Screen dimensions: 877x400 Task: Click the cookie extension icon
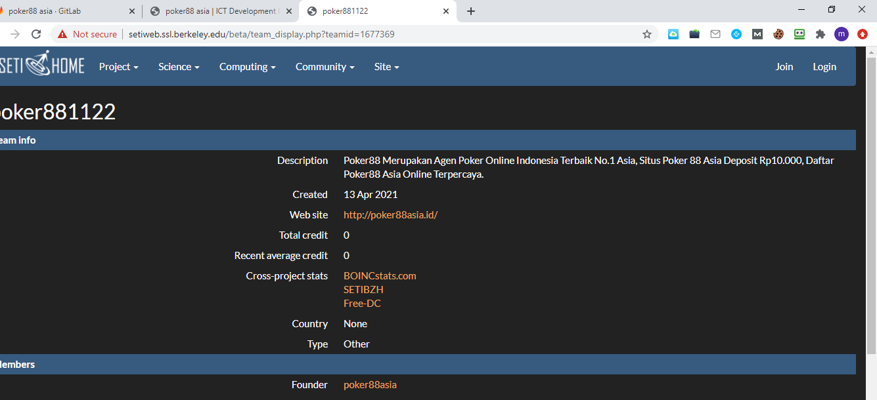(x=778, y=34)
